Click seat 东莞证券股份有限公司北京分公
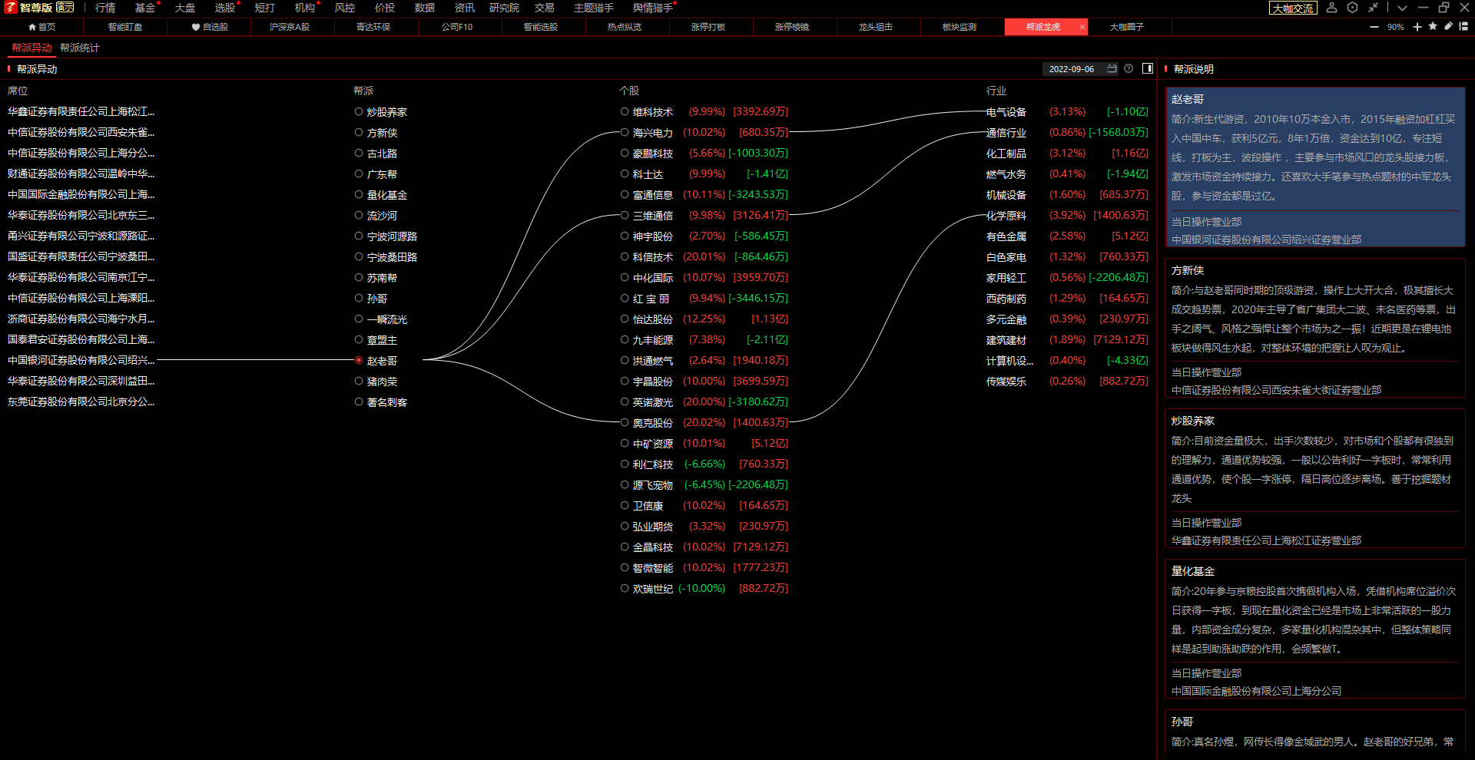Viewport: 1475px width, 760px height. coord(81,401)
